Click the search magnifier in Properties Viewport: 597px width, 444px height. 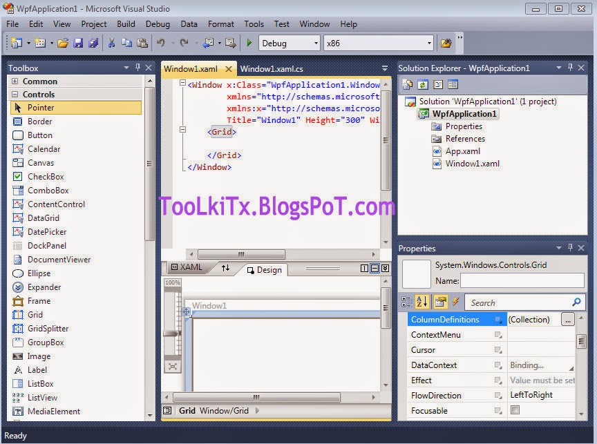point(576,302)
